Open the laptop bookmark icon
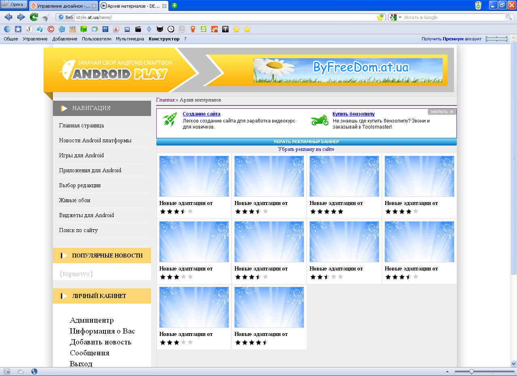The image size is (517, 376). tap(127, 29)
